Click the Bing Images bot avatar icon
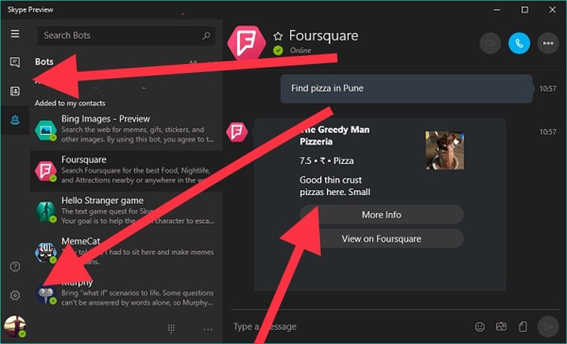This screenshot has width=567, height=344. pos(46,130)
